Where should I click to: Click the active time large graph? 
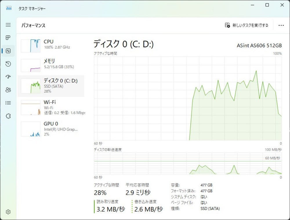coord(188,98)
